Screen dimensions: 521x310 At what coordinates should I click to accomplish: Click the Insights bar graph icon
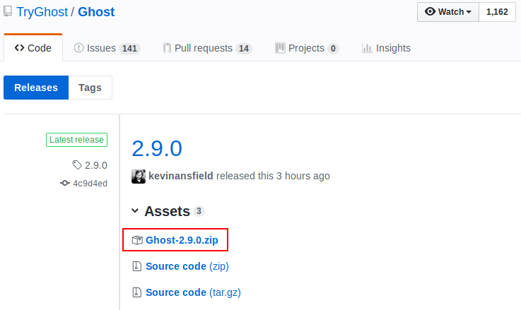click(x=367, y=48)
